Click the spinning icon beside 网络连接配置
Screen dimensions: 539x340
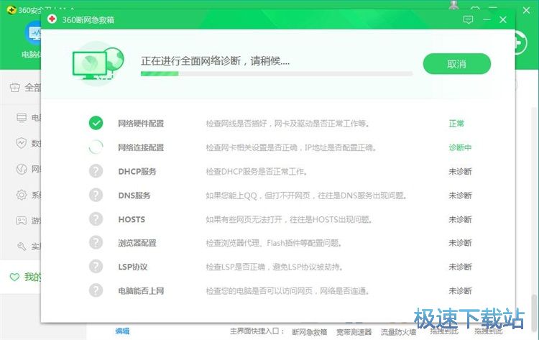coord(96,147)
